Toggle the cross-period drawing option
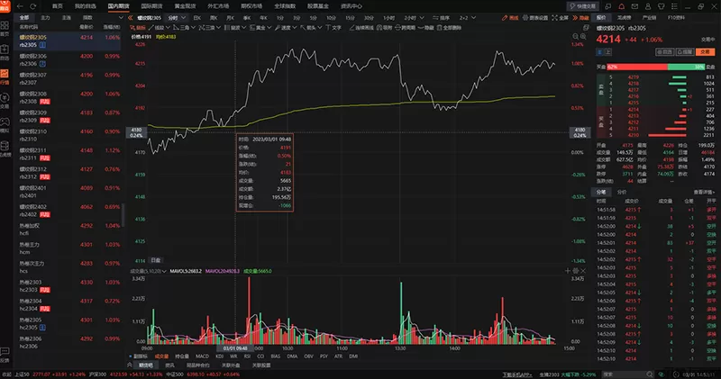This screenshot has height=379, width=721. [405, 28]
